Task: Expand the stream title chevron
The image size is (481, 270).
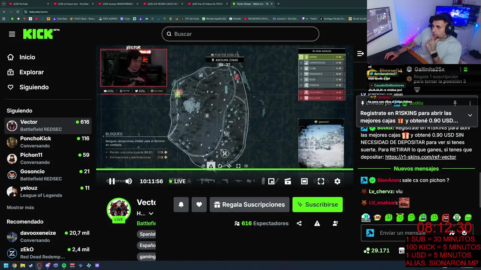Action: point(151,214)
